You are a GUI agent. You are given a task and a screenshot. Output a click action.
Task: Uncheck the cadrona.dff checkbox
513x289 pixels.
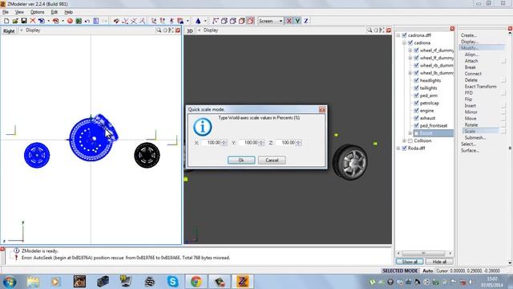pos(404,35)
